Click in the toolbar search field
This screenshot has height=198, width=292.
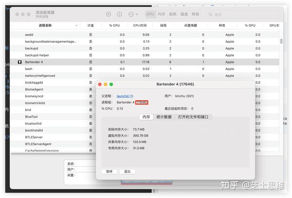pos(243,14)
